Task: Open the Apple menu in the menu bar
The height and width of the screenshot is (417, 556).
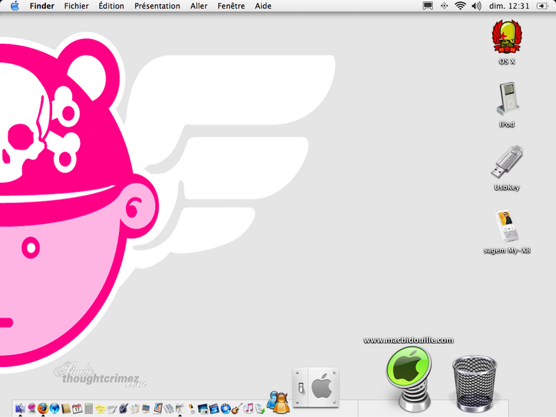Action: tap(15, 6)
